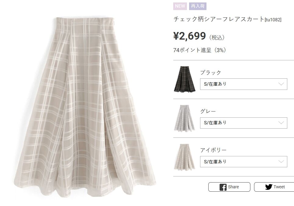Open the アイボリー size dropdown
The image size is (294, 206).
(x=244, y=162)
